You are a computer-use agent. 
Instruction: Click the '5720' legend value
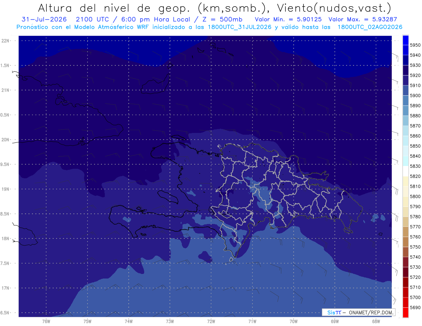tap(415, 277)
